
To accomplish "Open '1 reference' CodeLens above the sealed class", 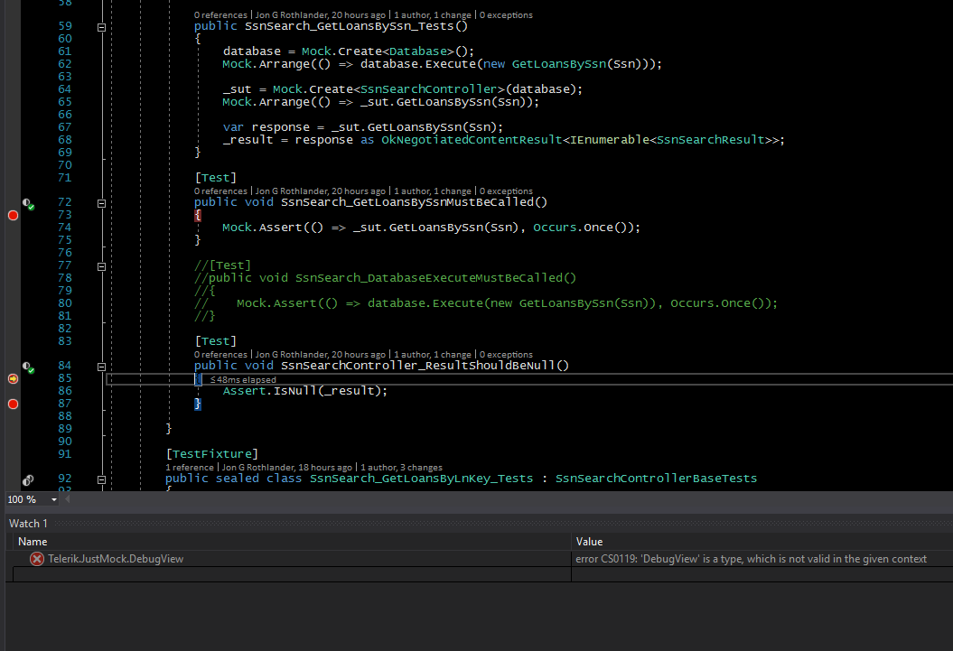I will pos(191,467).
